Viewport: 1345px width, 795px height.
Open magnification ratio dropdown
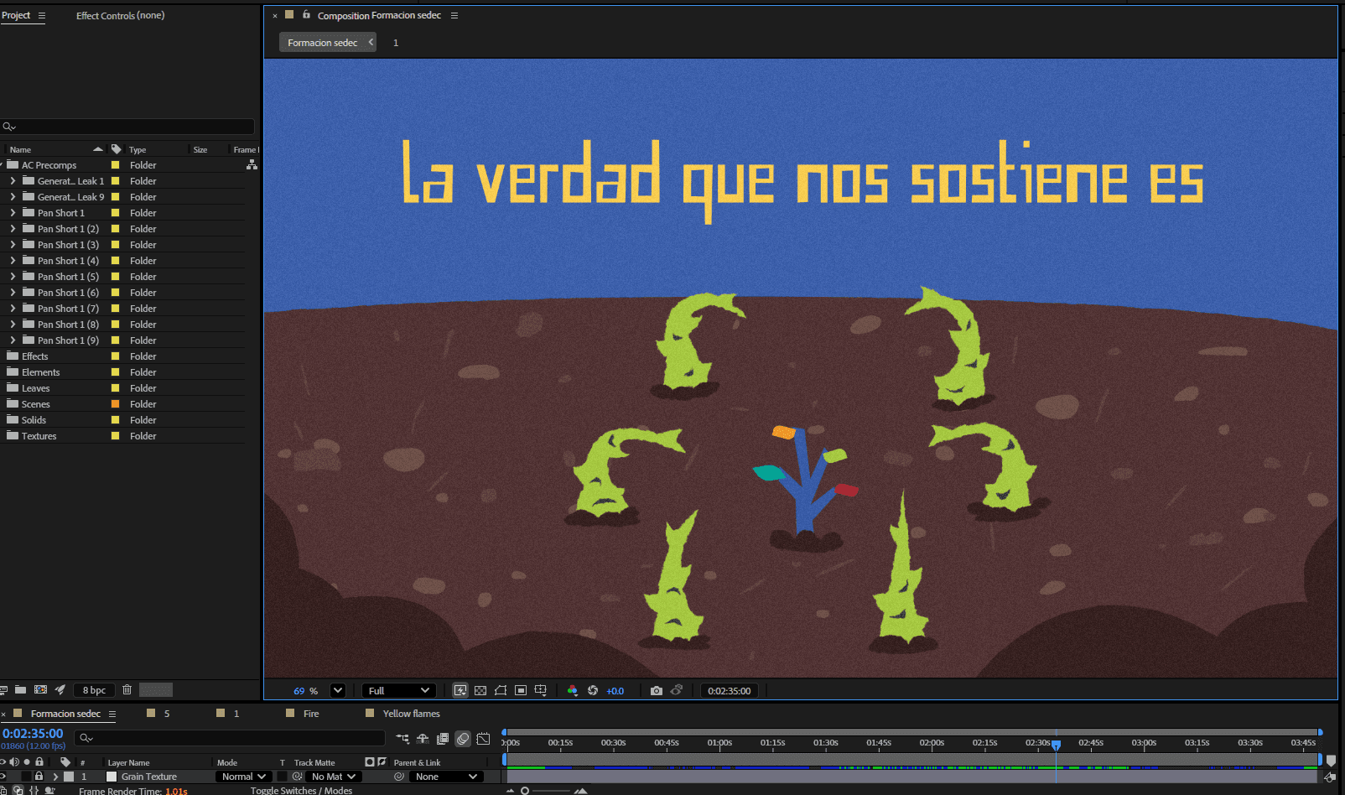pyautogui.click(x=338, y=690)
